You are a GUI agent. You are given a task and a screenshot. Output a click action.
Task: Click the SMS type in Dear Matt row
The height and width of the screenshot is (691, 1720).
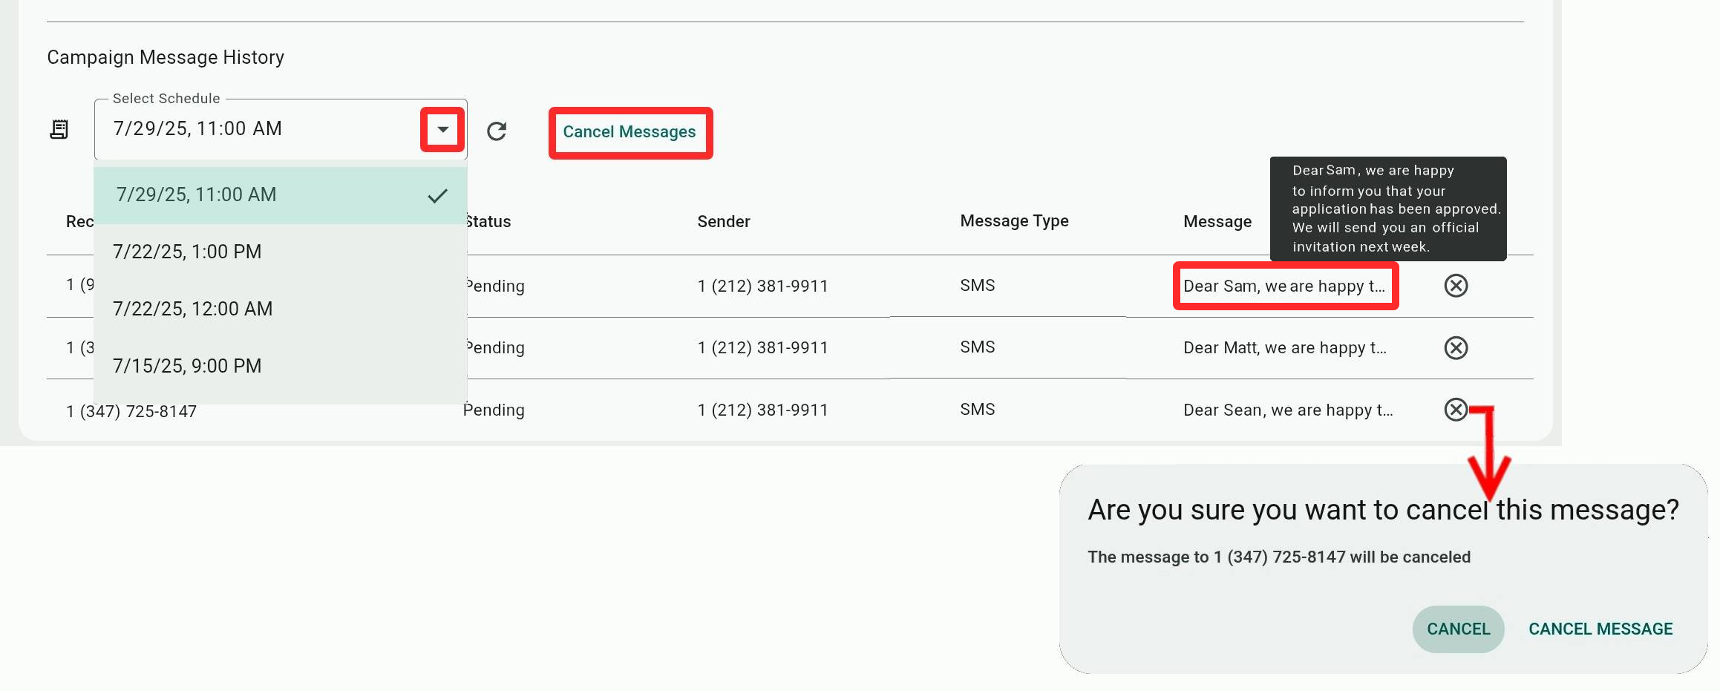point(977,347)
